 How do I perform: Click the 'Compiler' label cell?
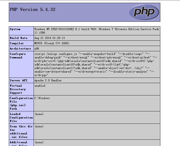tap(21, 43)
